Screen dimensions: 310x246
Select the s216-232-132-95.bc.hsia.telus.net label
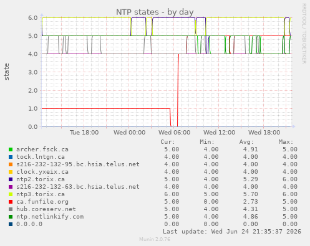[78, 164]
